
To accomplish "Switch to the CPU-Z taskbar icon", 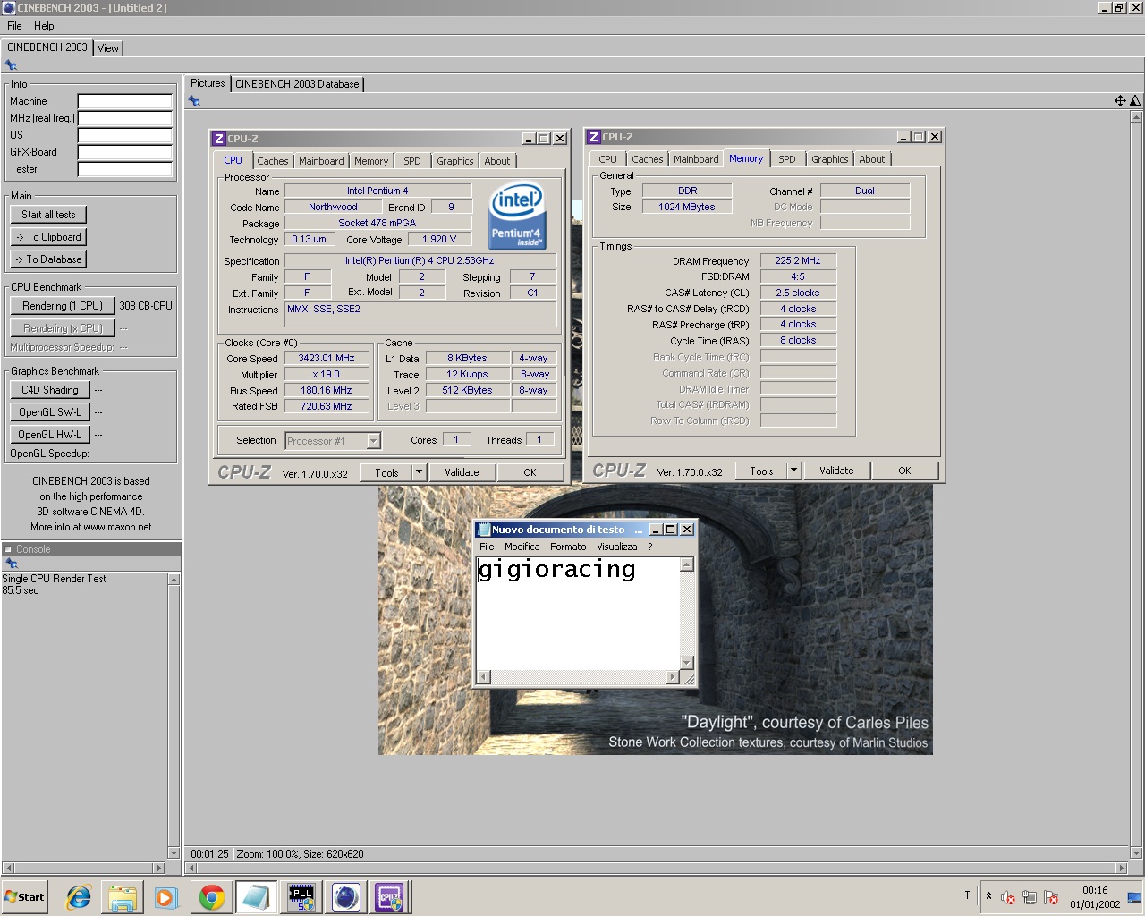I will (x=389, y=897).
